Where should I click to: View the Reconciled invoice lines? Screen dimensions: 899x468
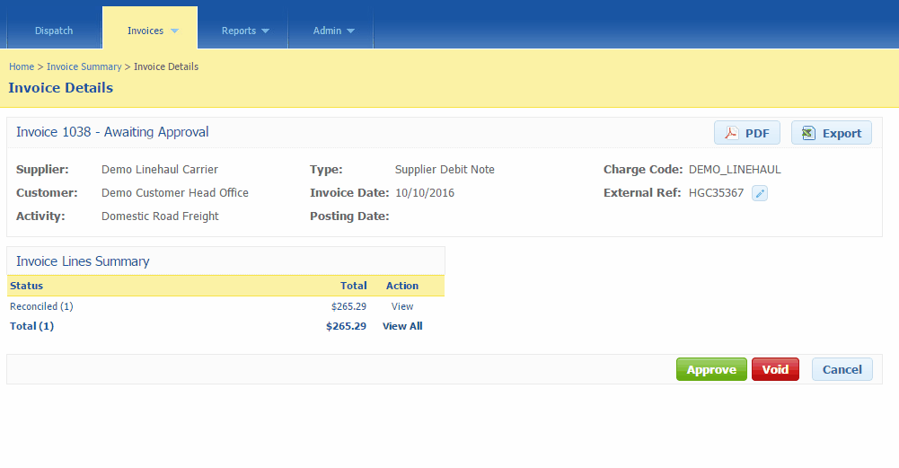(402, 306)
